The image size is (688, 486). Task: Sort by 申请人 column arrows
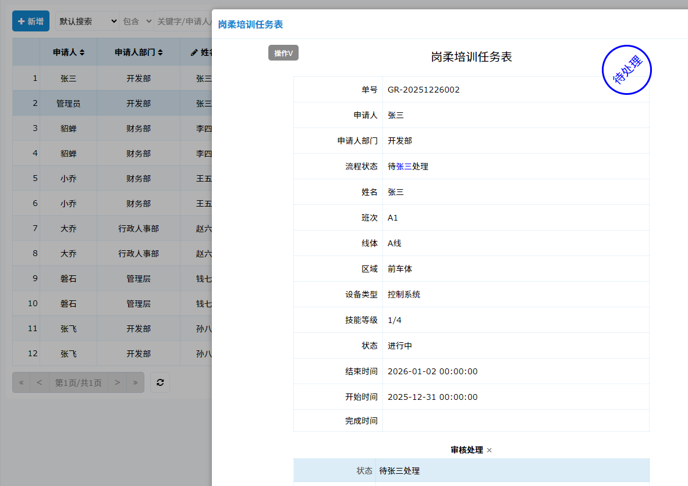82,52
